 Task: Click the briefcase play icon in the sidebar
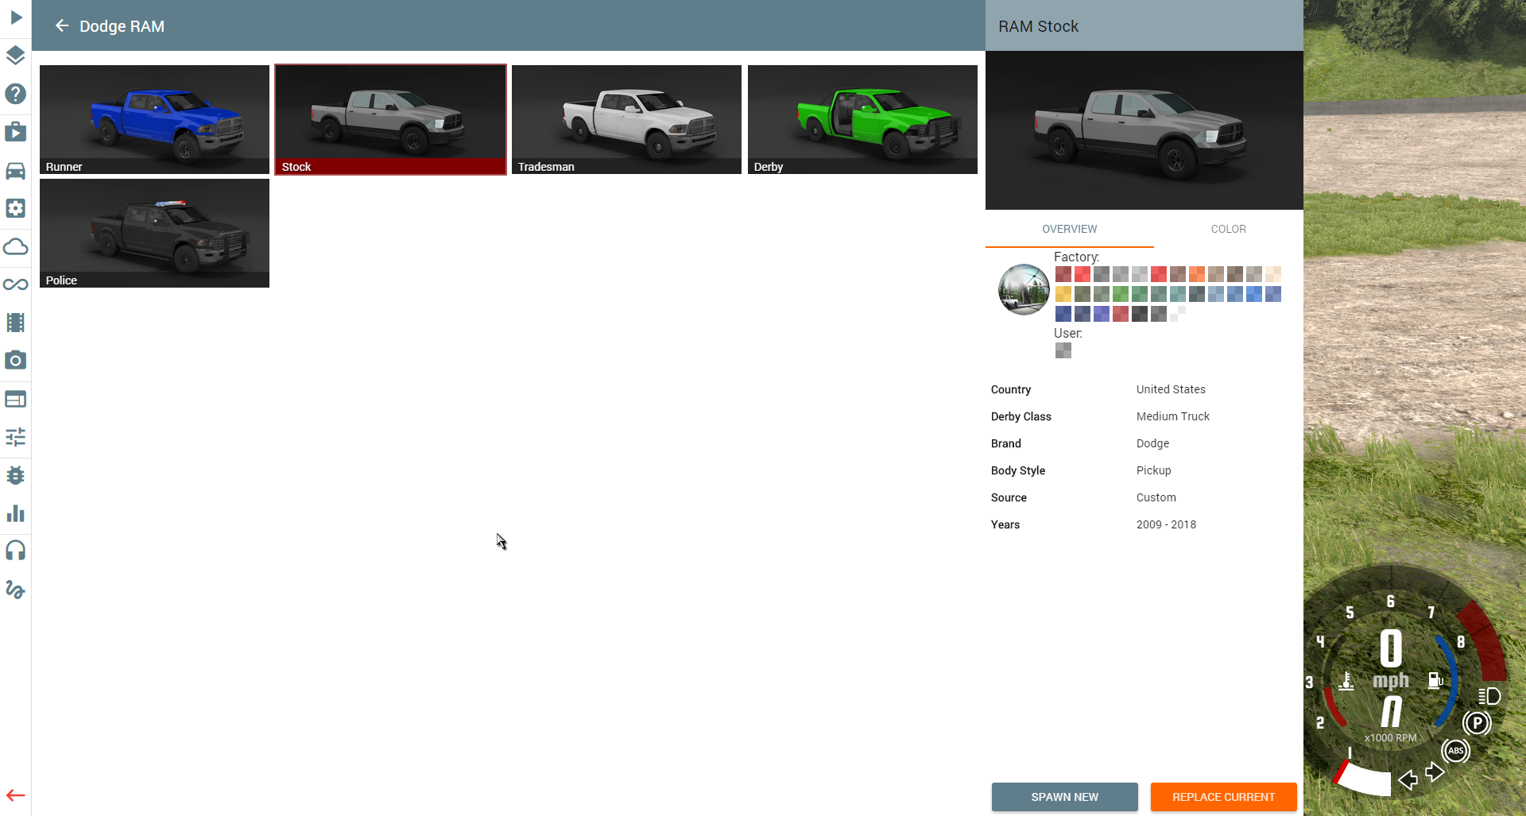click(16, 132)
